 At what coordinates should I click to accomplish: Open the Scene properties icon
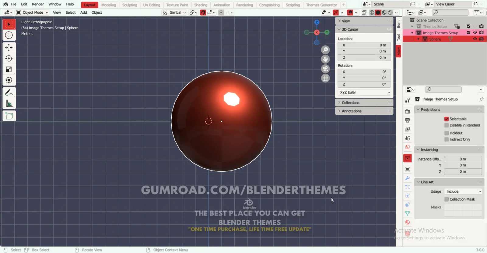click(x=408, y=138)
